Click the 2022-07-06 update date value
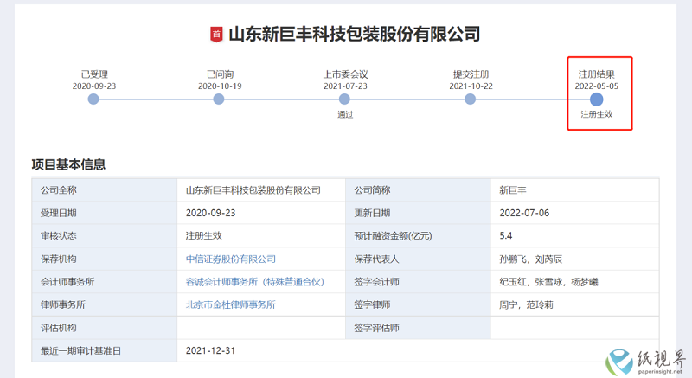The height and width of the screenshot is (378, 692). (524, 213)
